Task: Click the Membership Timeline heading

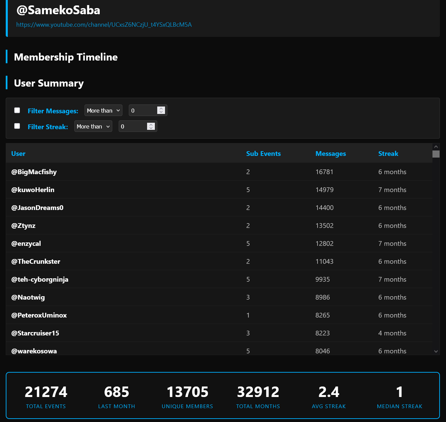Action: coord(66,57)
